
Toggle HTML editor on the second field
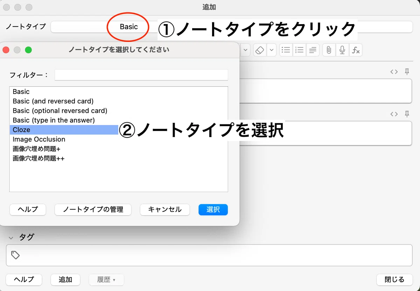(x=394, y=114)
